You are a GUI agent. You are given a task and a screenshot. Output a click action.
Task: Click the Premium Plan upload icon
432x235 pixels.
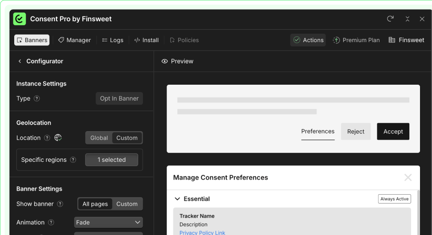pos(336,40)
